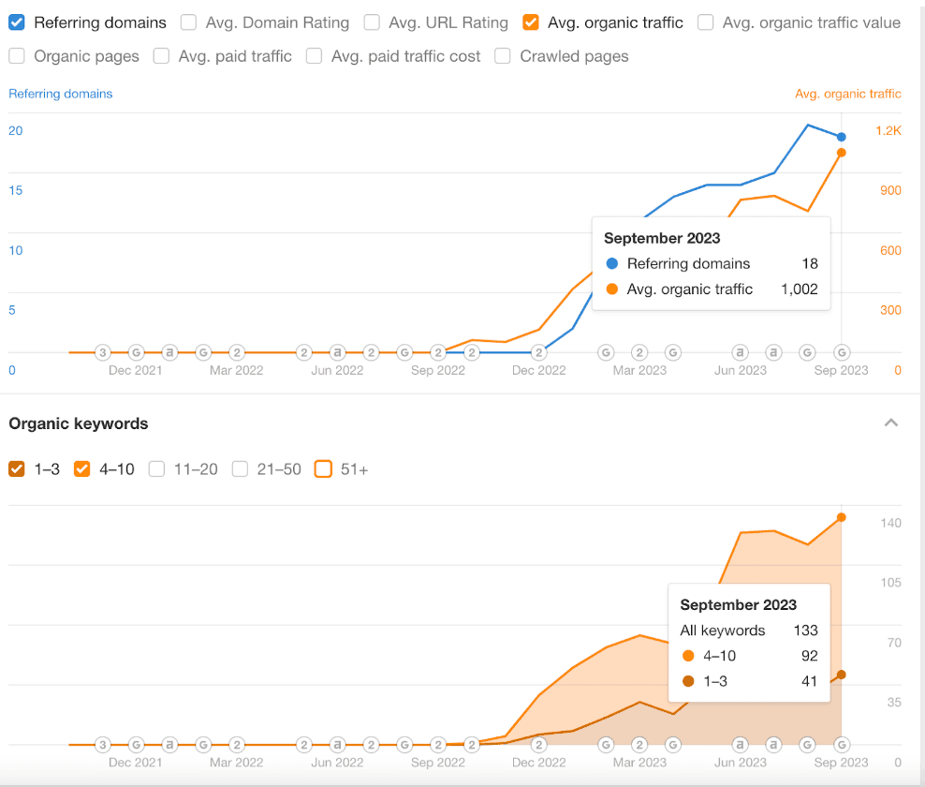Click the orange Sep 2023 traffic data point
This screenshot has height=787, width=925.
pyautogui.click(x=840, y=150)
